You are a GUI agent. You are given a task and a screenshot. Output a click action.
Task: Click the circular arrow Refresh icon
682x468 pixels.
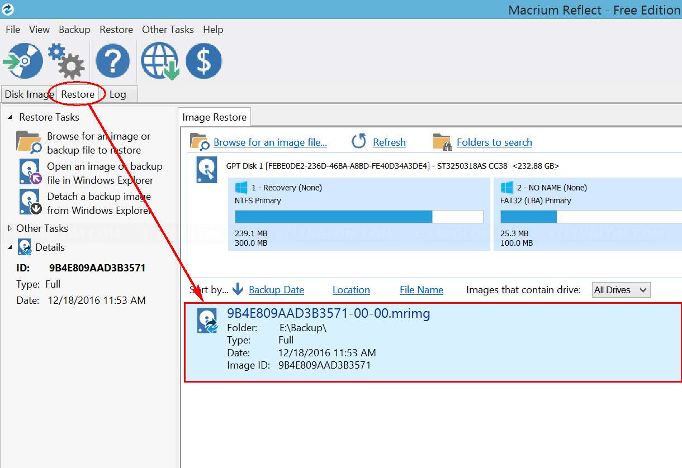point(359,141)
